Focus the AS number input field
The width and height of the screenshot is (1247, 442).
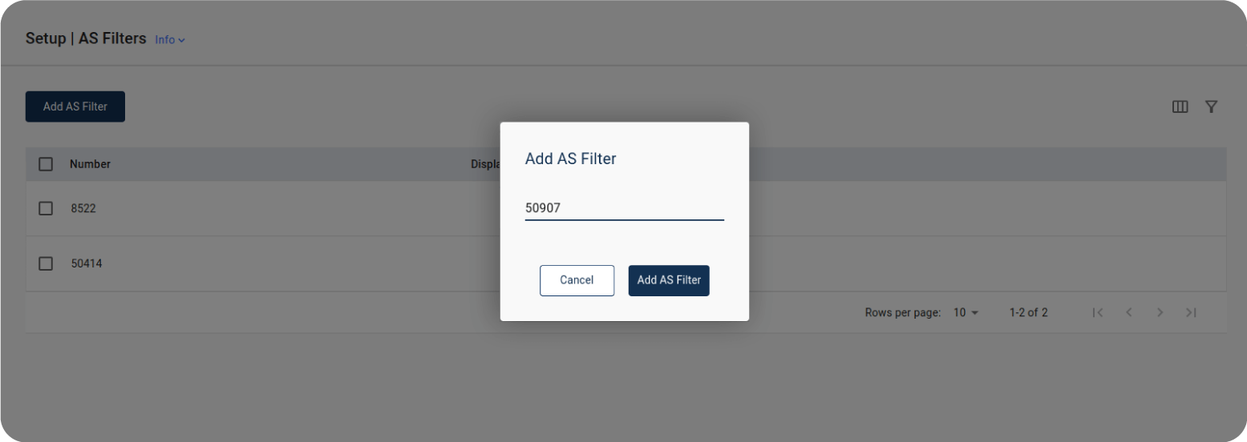click(x=624, y=208)
